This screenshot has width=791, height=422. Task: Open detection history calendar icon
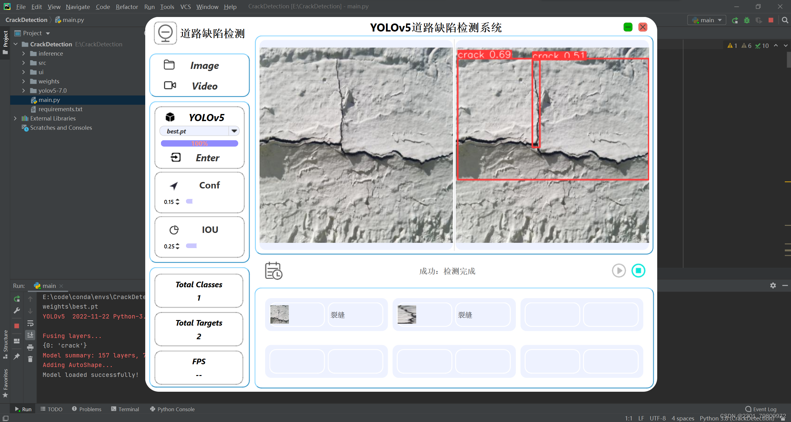[x=273, y=271]
